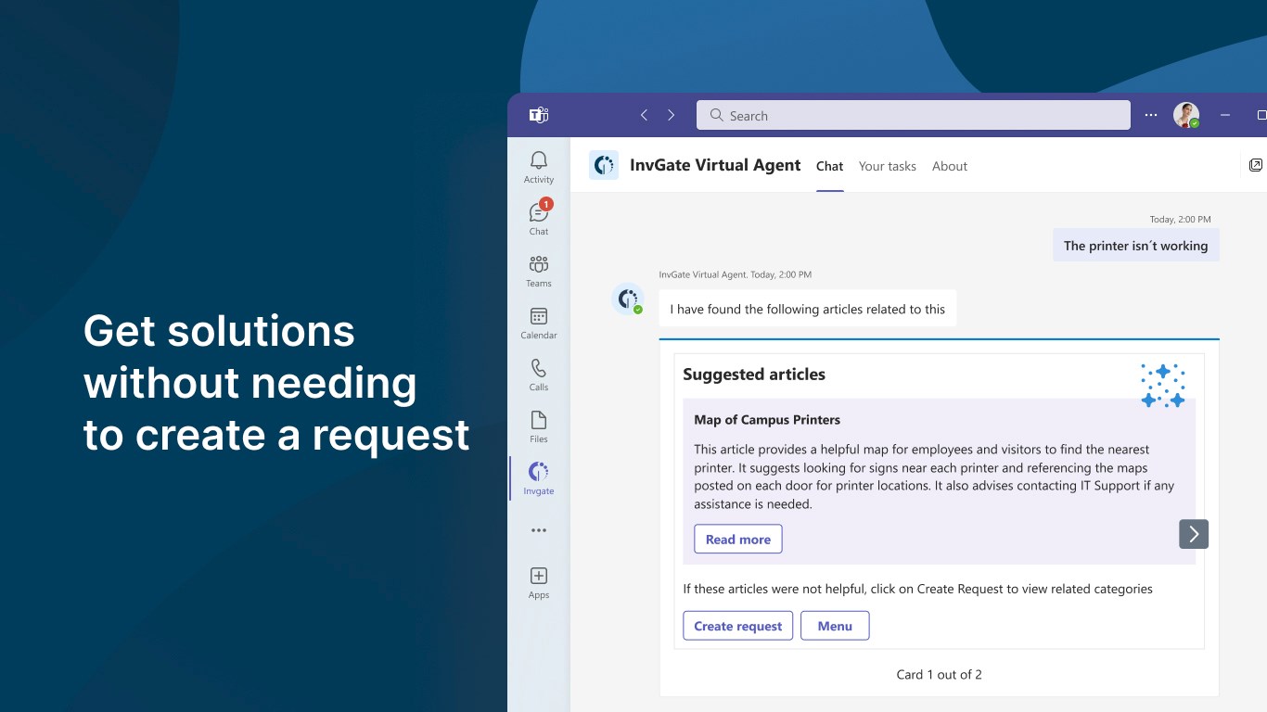Click 'I have found the following articles' message

coord(808,310)
